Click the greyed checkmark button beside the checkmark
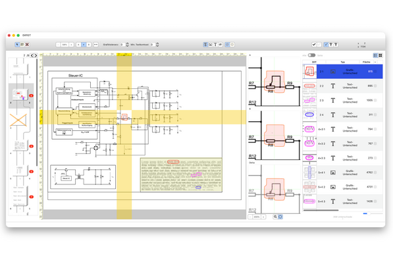The width and height of the screenshot is (393, 262). pos(319,44)
